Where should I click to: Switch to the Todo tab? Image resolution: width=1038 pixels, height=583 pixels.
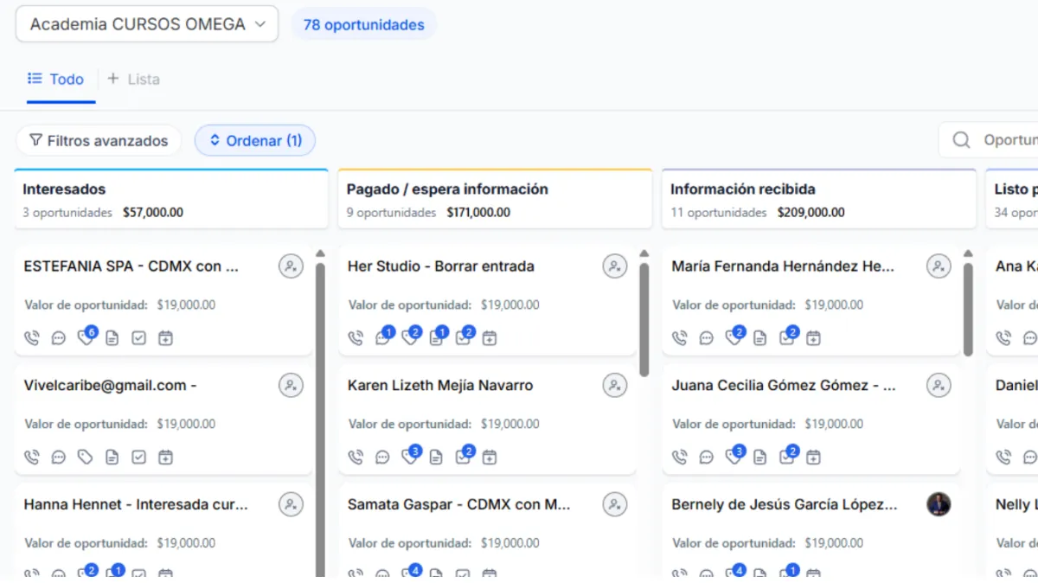coord(56,79)
